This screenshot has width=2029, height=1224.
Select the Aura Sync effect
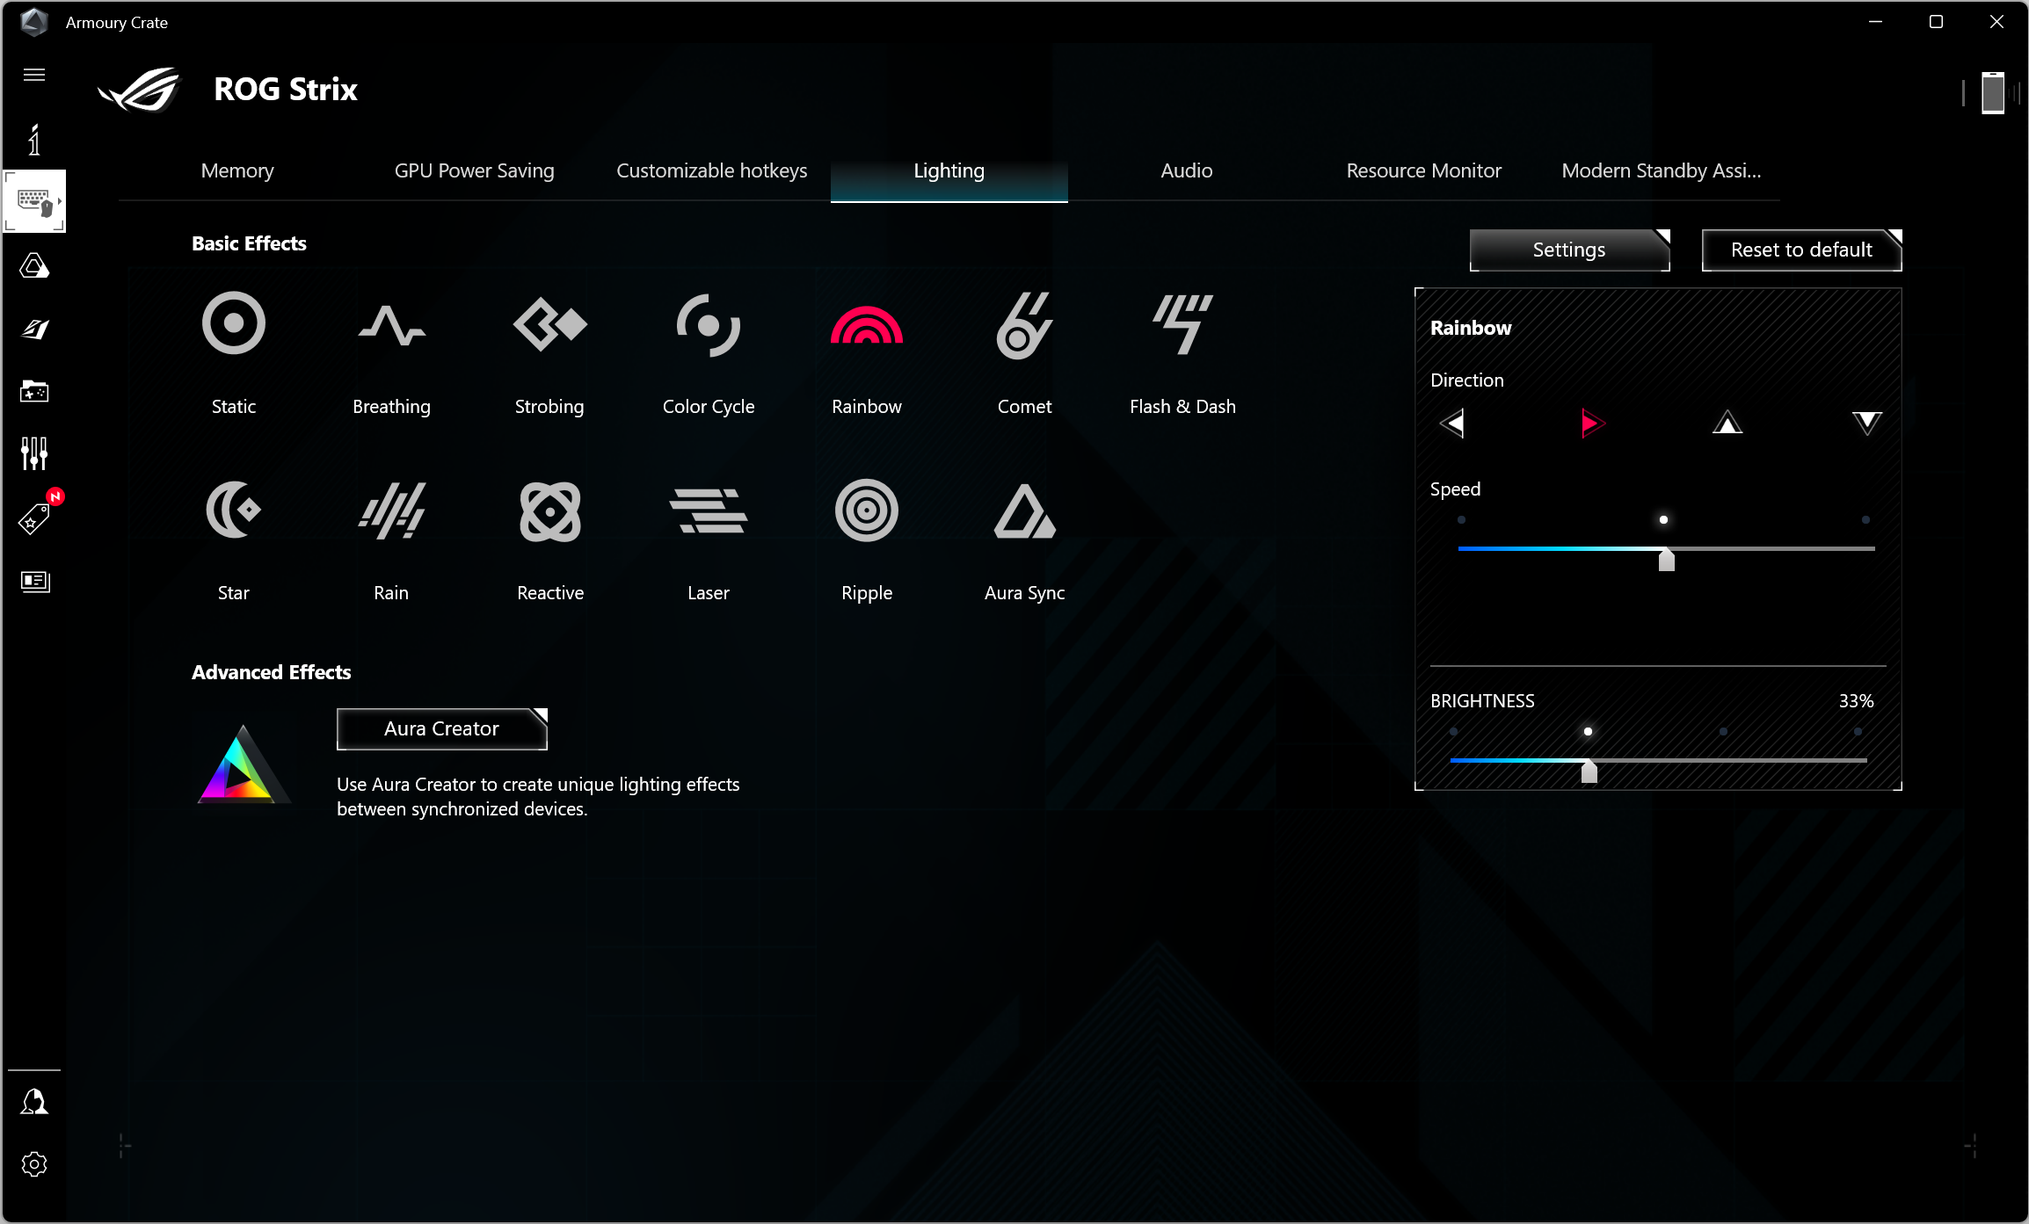coord(1024,511)
